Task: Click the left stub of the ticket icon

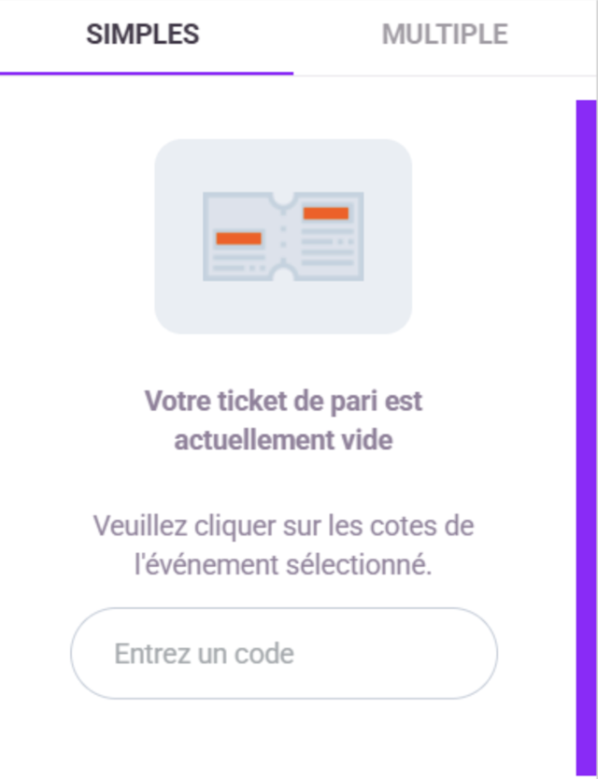Action: coord(240,236)
